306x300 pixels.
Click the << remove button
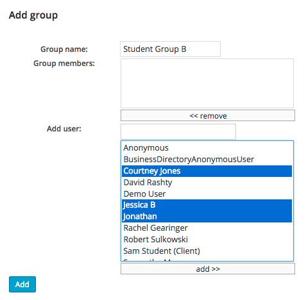pyautogui.click(x=208, y=115)
